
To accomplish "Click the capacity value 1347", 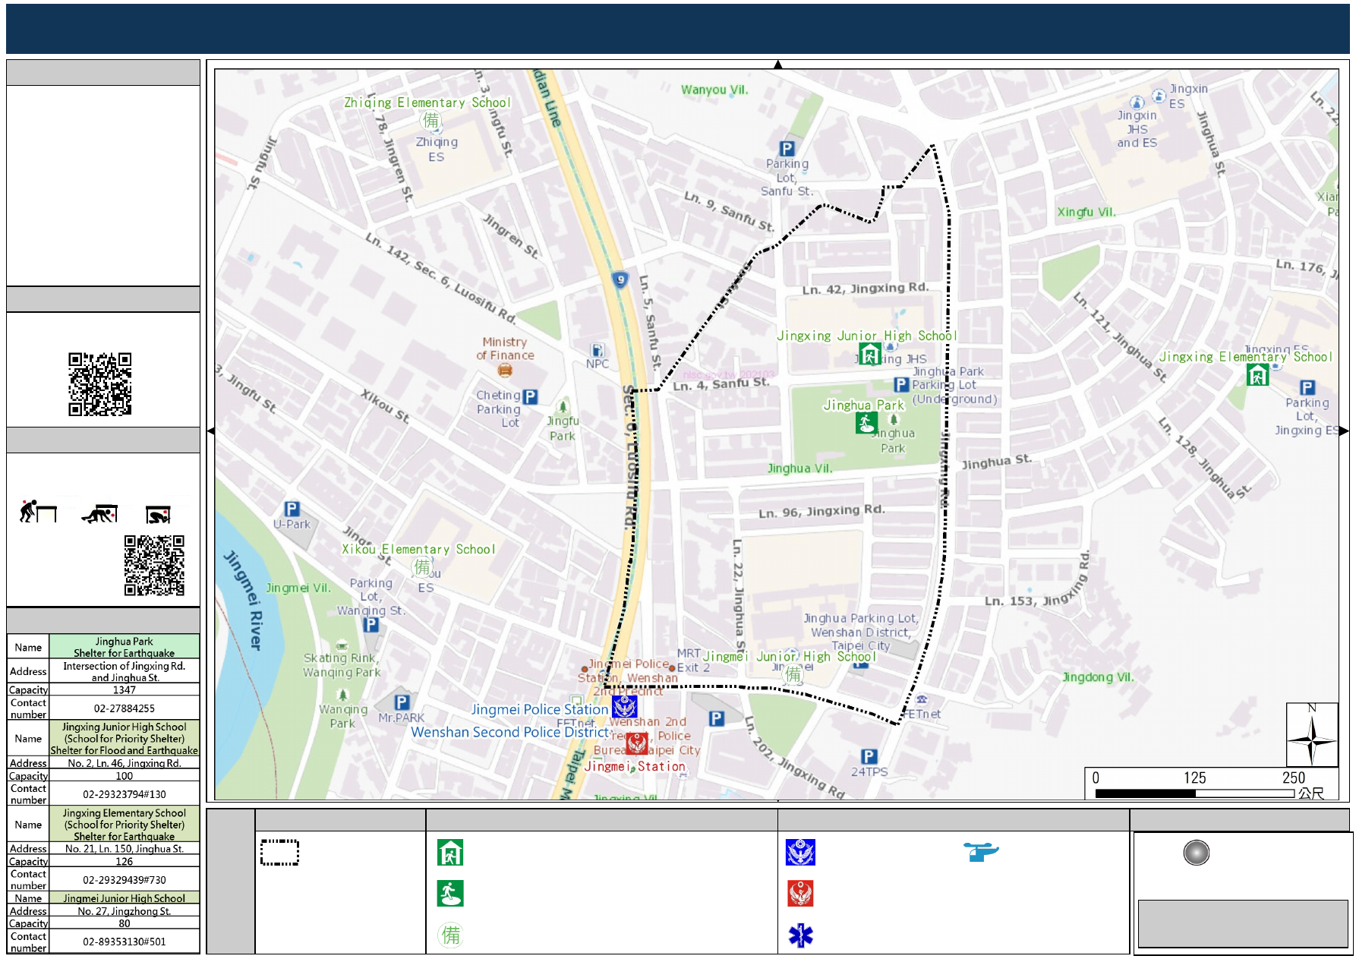I will 125,690.
